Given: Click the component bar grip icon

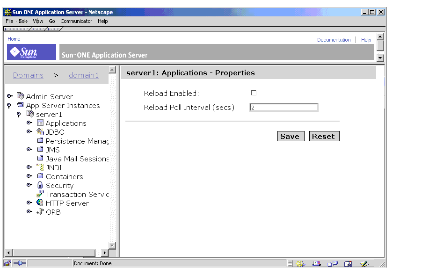Looking at the screenshot, I should point(290,264).
